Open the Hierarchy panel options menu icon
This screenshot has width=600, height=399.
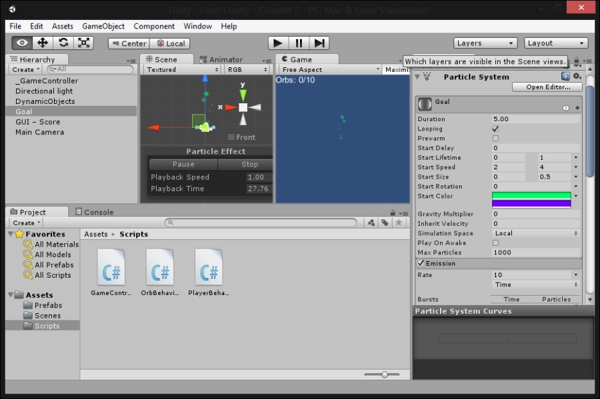131,61
